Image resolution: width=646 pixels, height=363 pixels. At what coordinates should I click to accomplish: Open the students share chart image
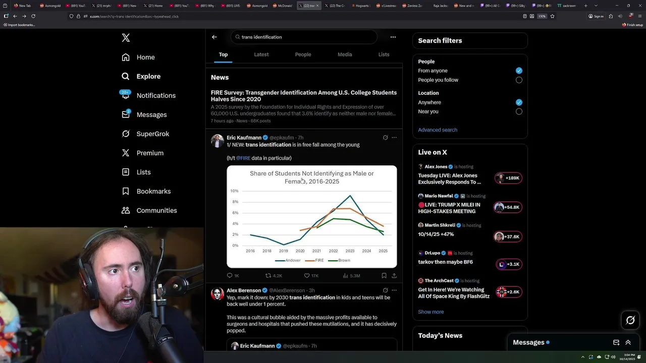312,217
